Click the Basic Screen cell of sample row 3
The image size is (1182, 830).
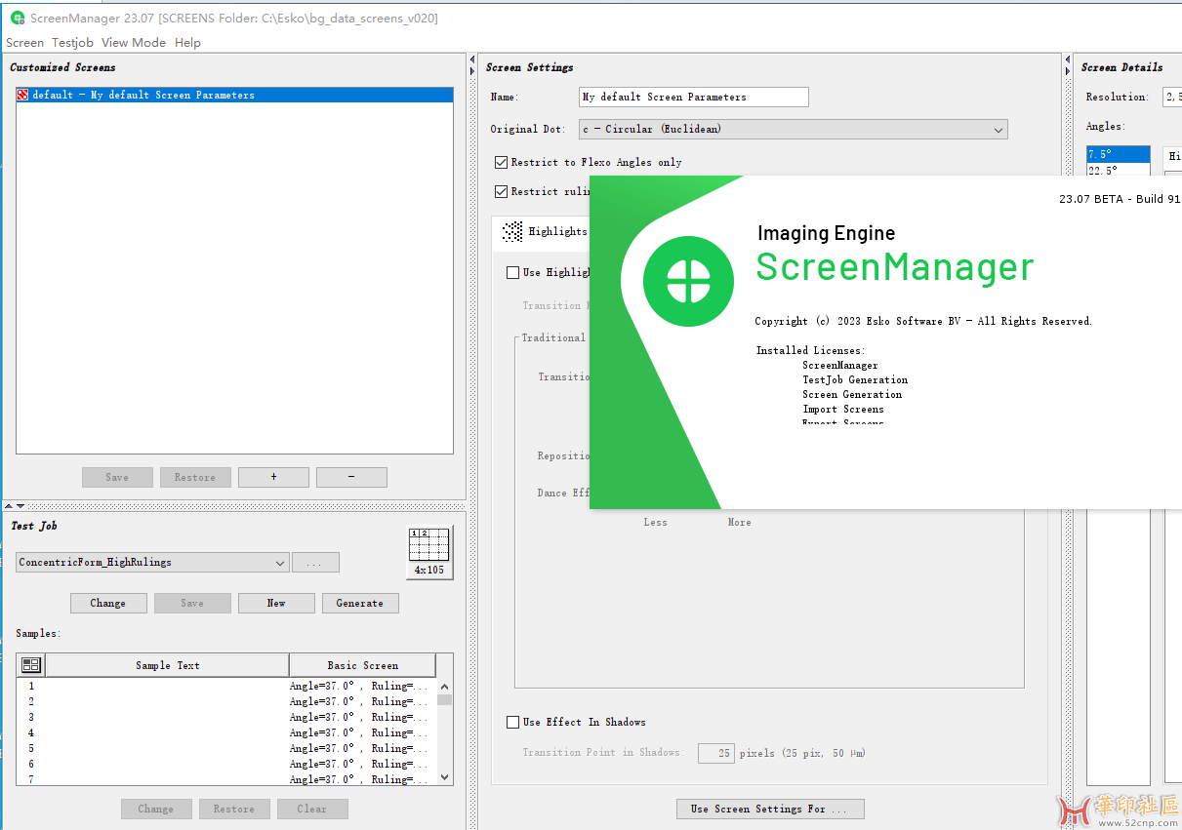(x=362, y=717)
